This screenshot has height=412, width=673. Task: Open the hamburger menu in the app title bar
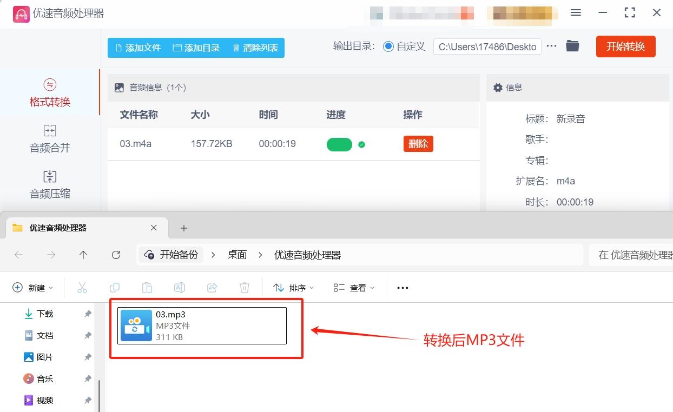(x=576, y=12)
